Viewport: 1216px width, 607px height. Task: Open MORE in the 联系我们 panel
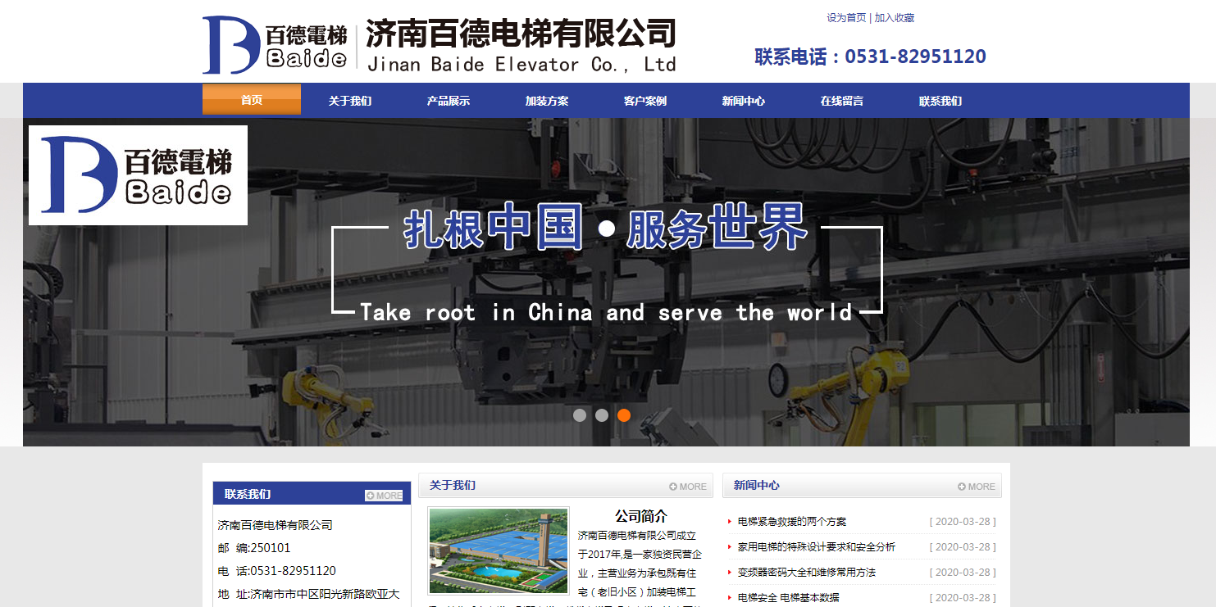pos(384,496)
